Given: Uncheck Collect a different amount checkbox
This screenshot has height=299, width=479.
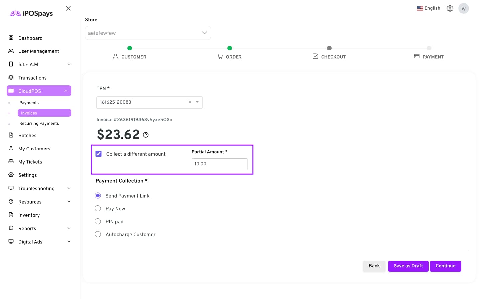Looking at the screenshot, I should tap(99, 154).
